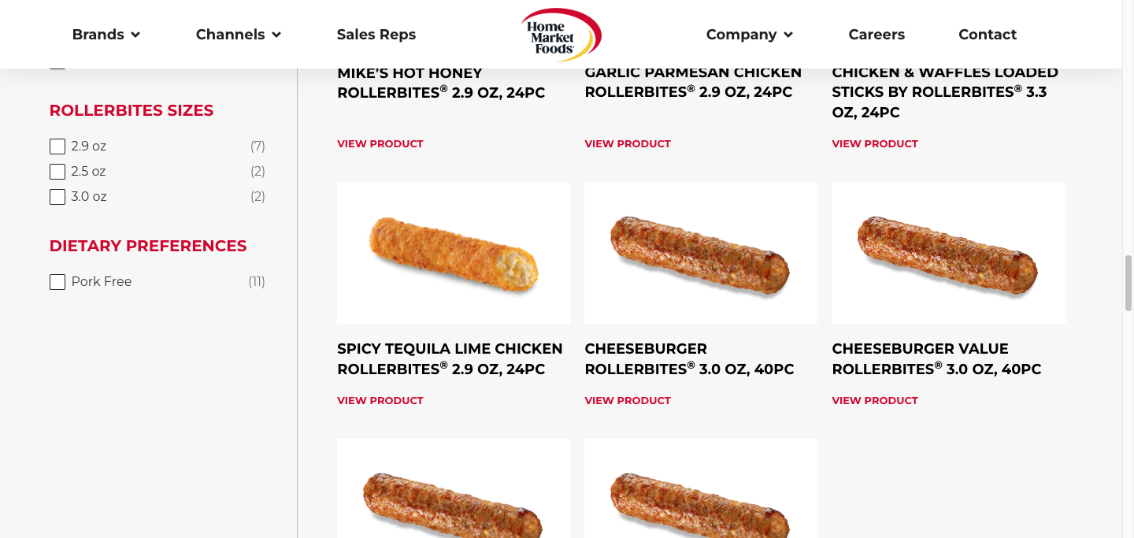Open the Spicy Tequila Lime Chicken RollerBites title
Image resolution: width=1134 pixels, height=538 pixels.
(x=450, y=358)
